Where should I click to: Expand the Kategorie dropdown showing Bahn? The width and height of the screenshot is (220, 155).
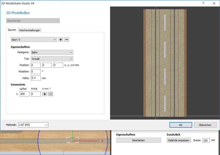click(52, 52)
